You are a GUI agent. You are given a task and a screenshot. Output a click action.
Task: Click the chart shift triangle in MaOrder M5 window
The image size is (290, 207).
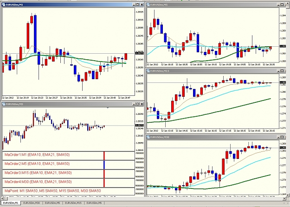108,108
